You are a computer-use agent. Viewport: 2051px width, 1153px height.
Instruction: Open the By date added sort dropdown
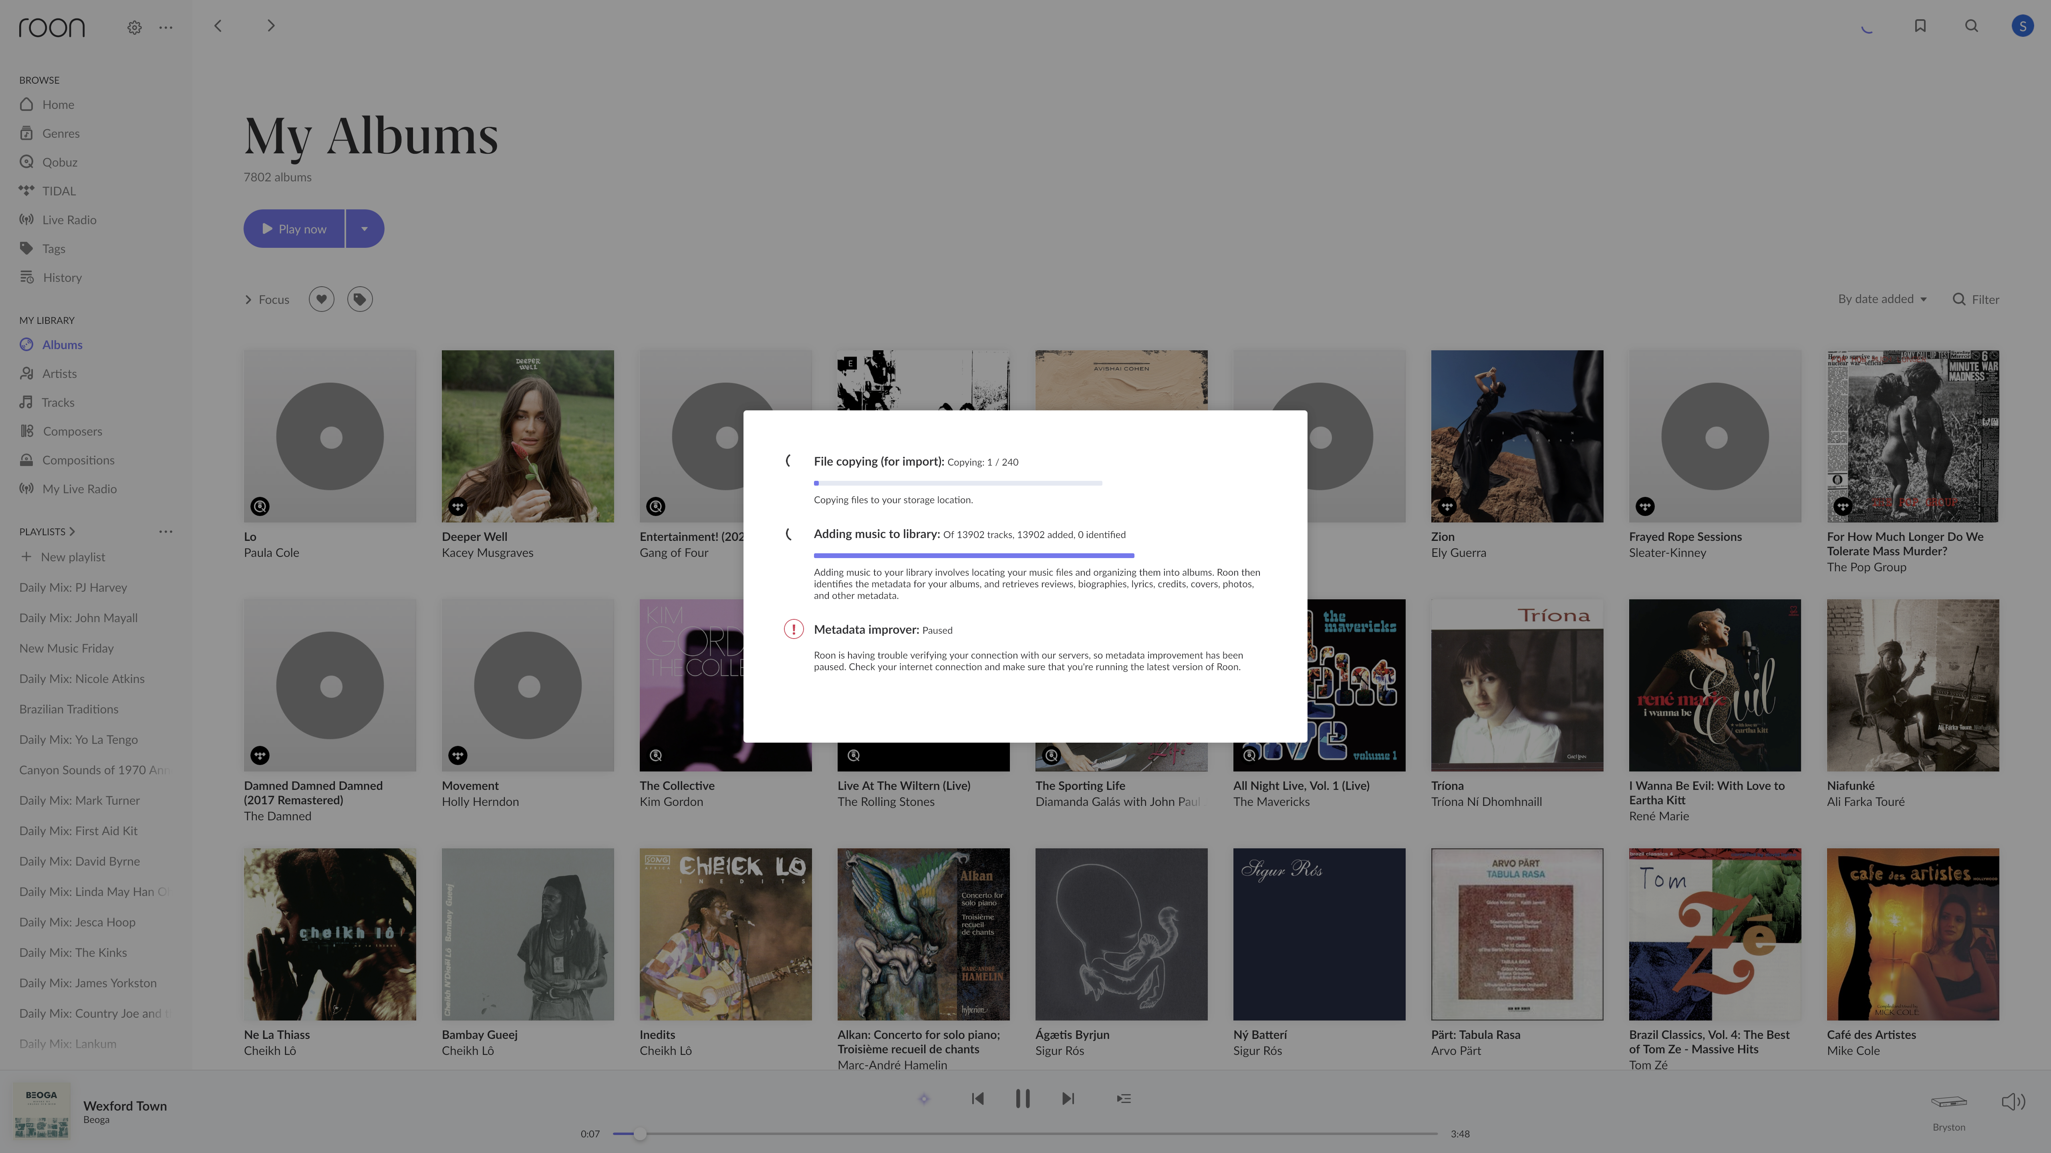coord(1883,299)
